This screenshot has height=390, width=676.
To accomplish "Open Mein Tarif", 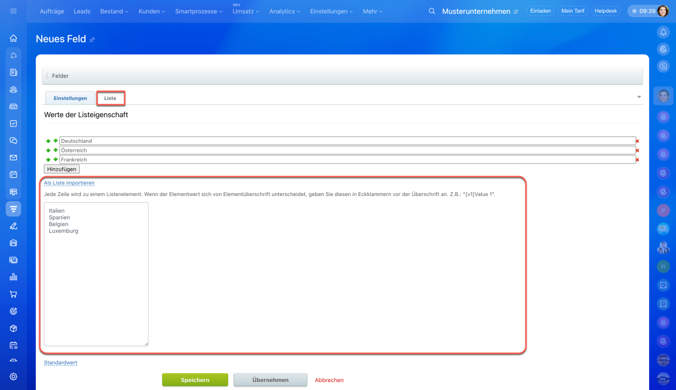I will [572, 11].
